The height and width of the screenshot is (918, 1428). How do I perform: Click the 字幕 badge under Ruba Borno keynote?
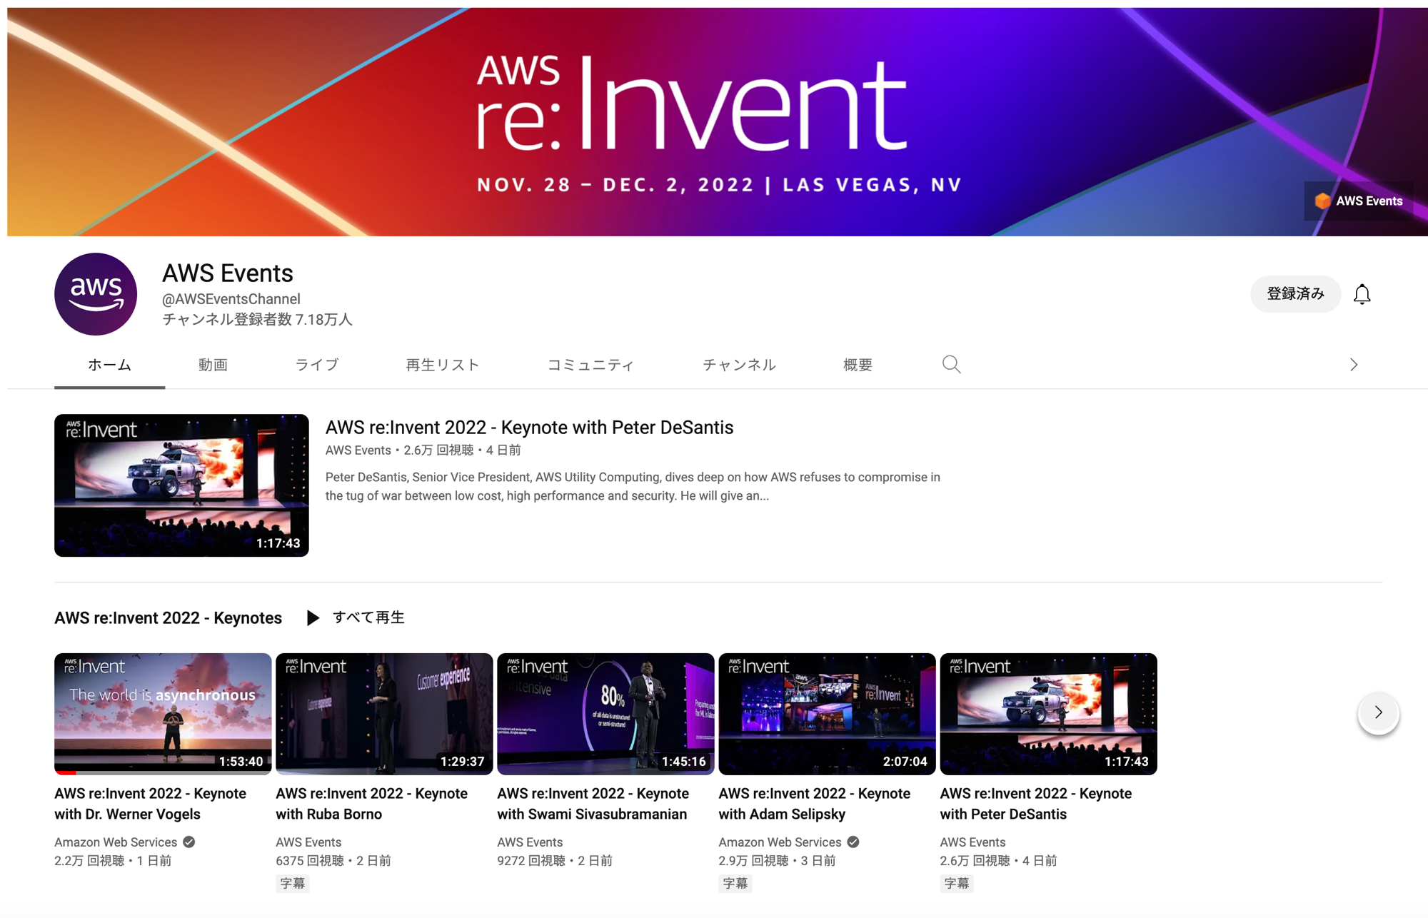click(292, 883)
